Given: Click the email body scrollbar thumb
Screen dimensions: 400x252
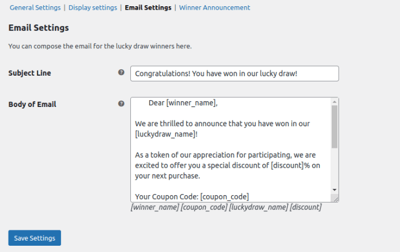Looking at the screenshot, I should point(335,126).
